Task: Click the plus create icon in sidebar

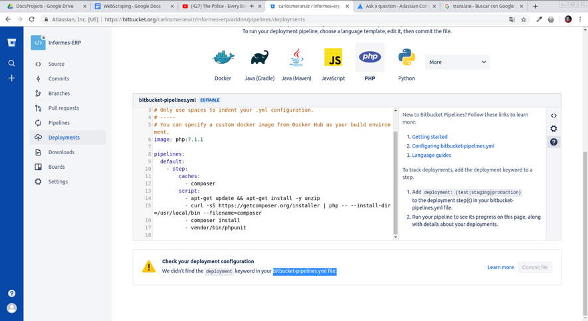Action: pyautogui.click(x=11, y=78)
